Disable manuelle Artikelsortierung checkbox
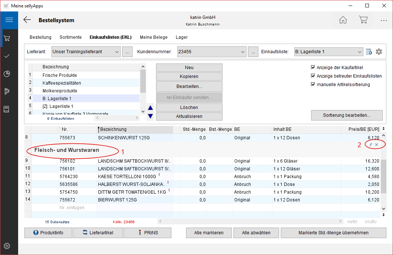This screenshot has width=393, height=255. [x=313, y=85]
